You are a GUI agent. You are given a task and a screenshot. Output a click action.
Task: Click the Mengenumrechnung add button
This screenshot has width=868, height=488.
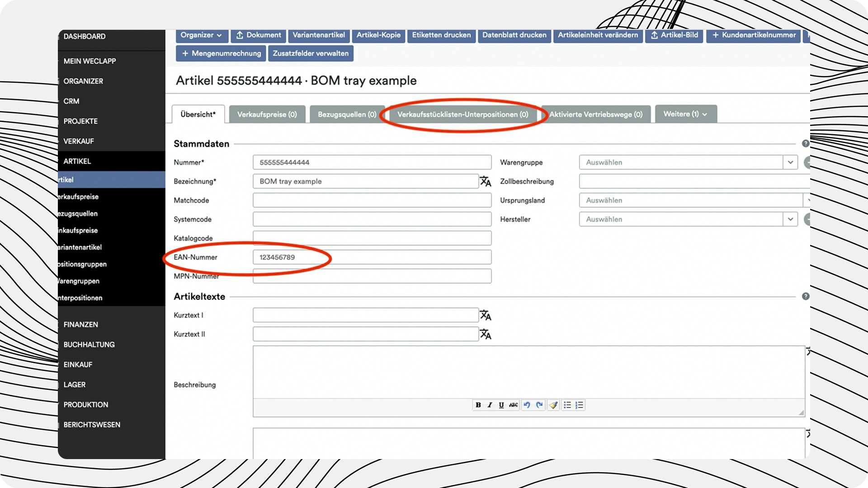(221, 53)
